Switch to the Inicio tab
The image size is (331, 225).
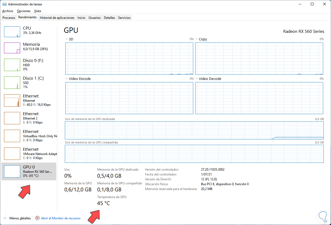click(82, 18)
